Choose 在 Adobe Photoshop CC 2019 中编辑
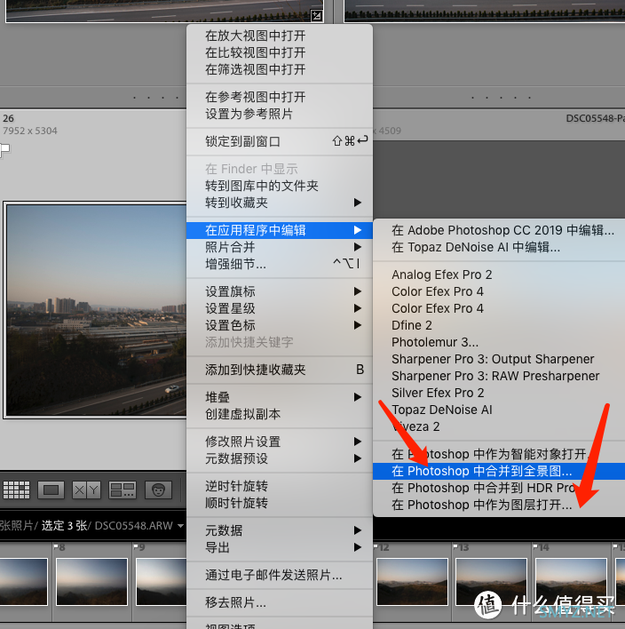 499,230
